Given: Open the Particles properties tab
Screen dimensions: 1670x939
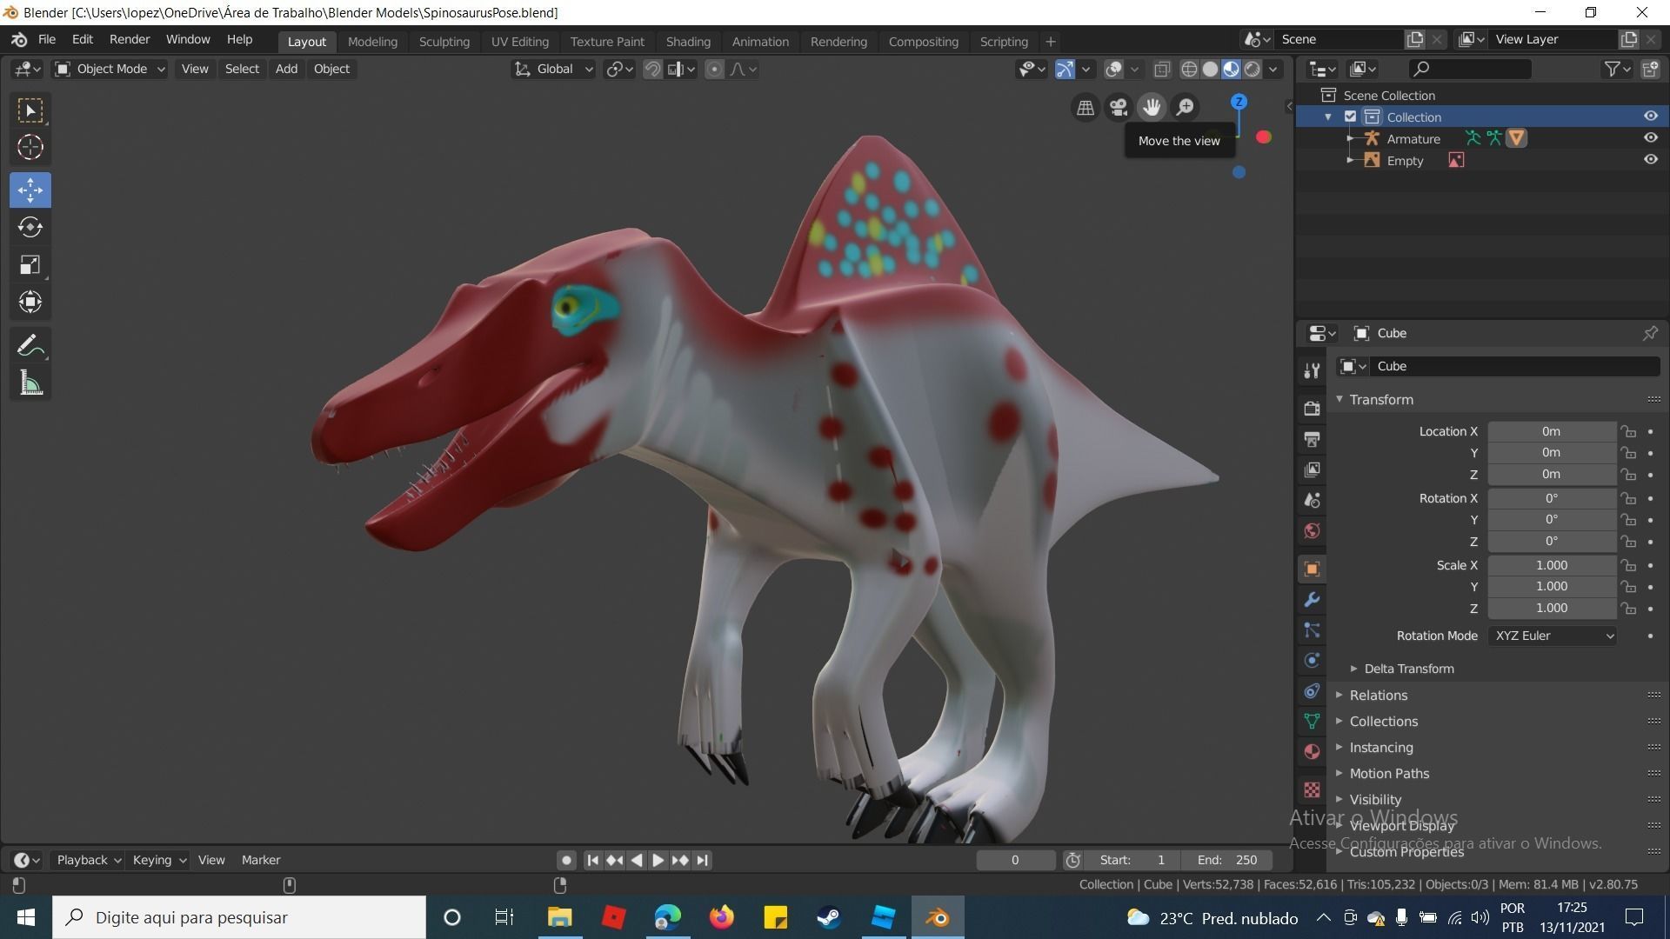Looking at the screenshot, I should point(1312,629).
